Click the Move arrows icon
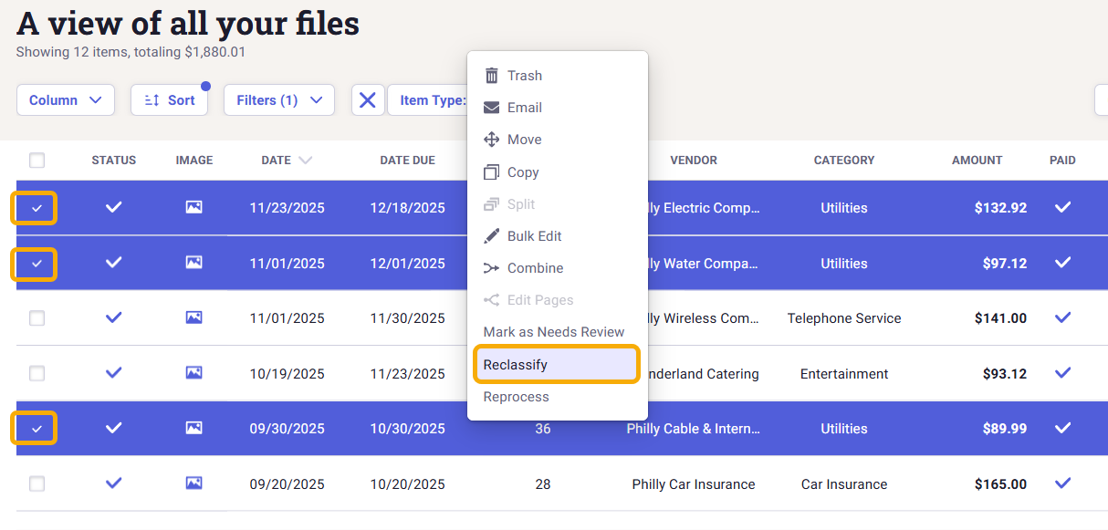 pyautogui.click(x=492, y=140)
